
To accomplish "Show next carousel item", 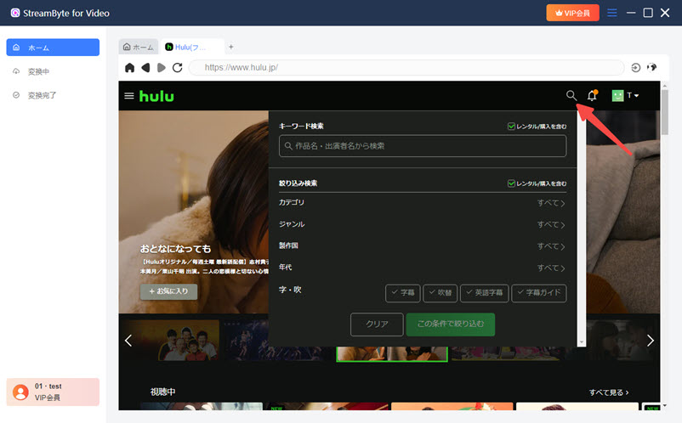I will click(x=651, y=341).
